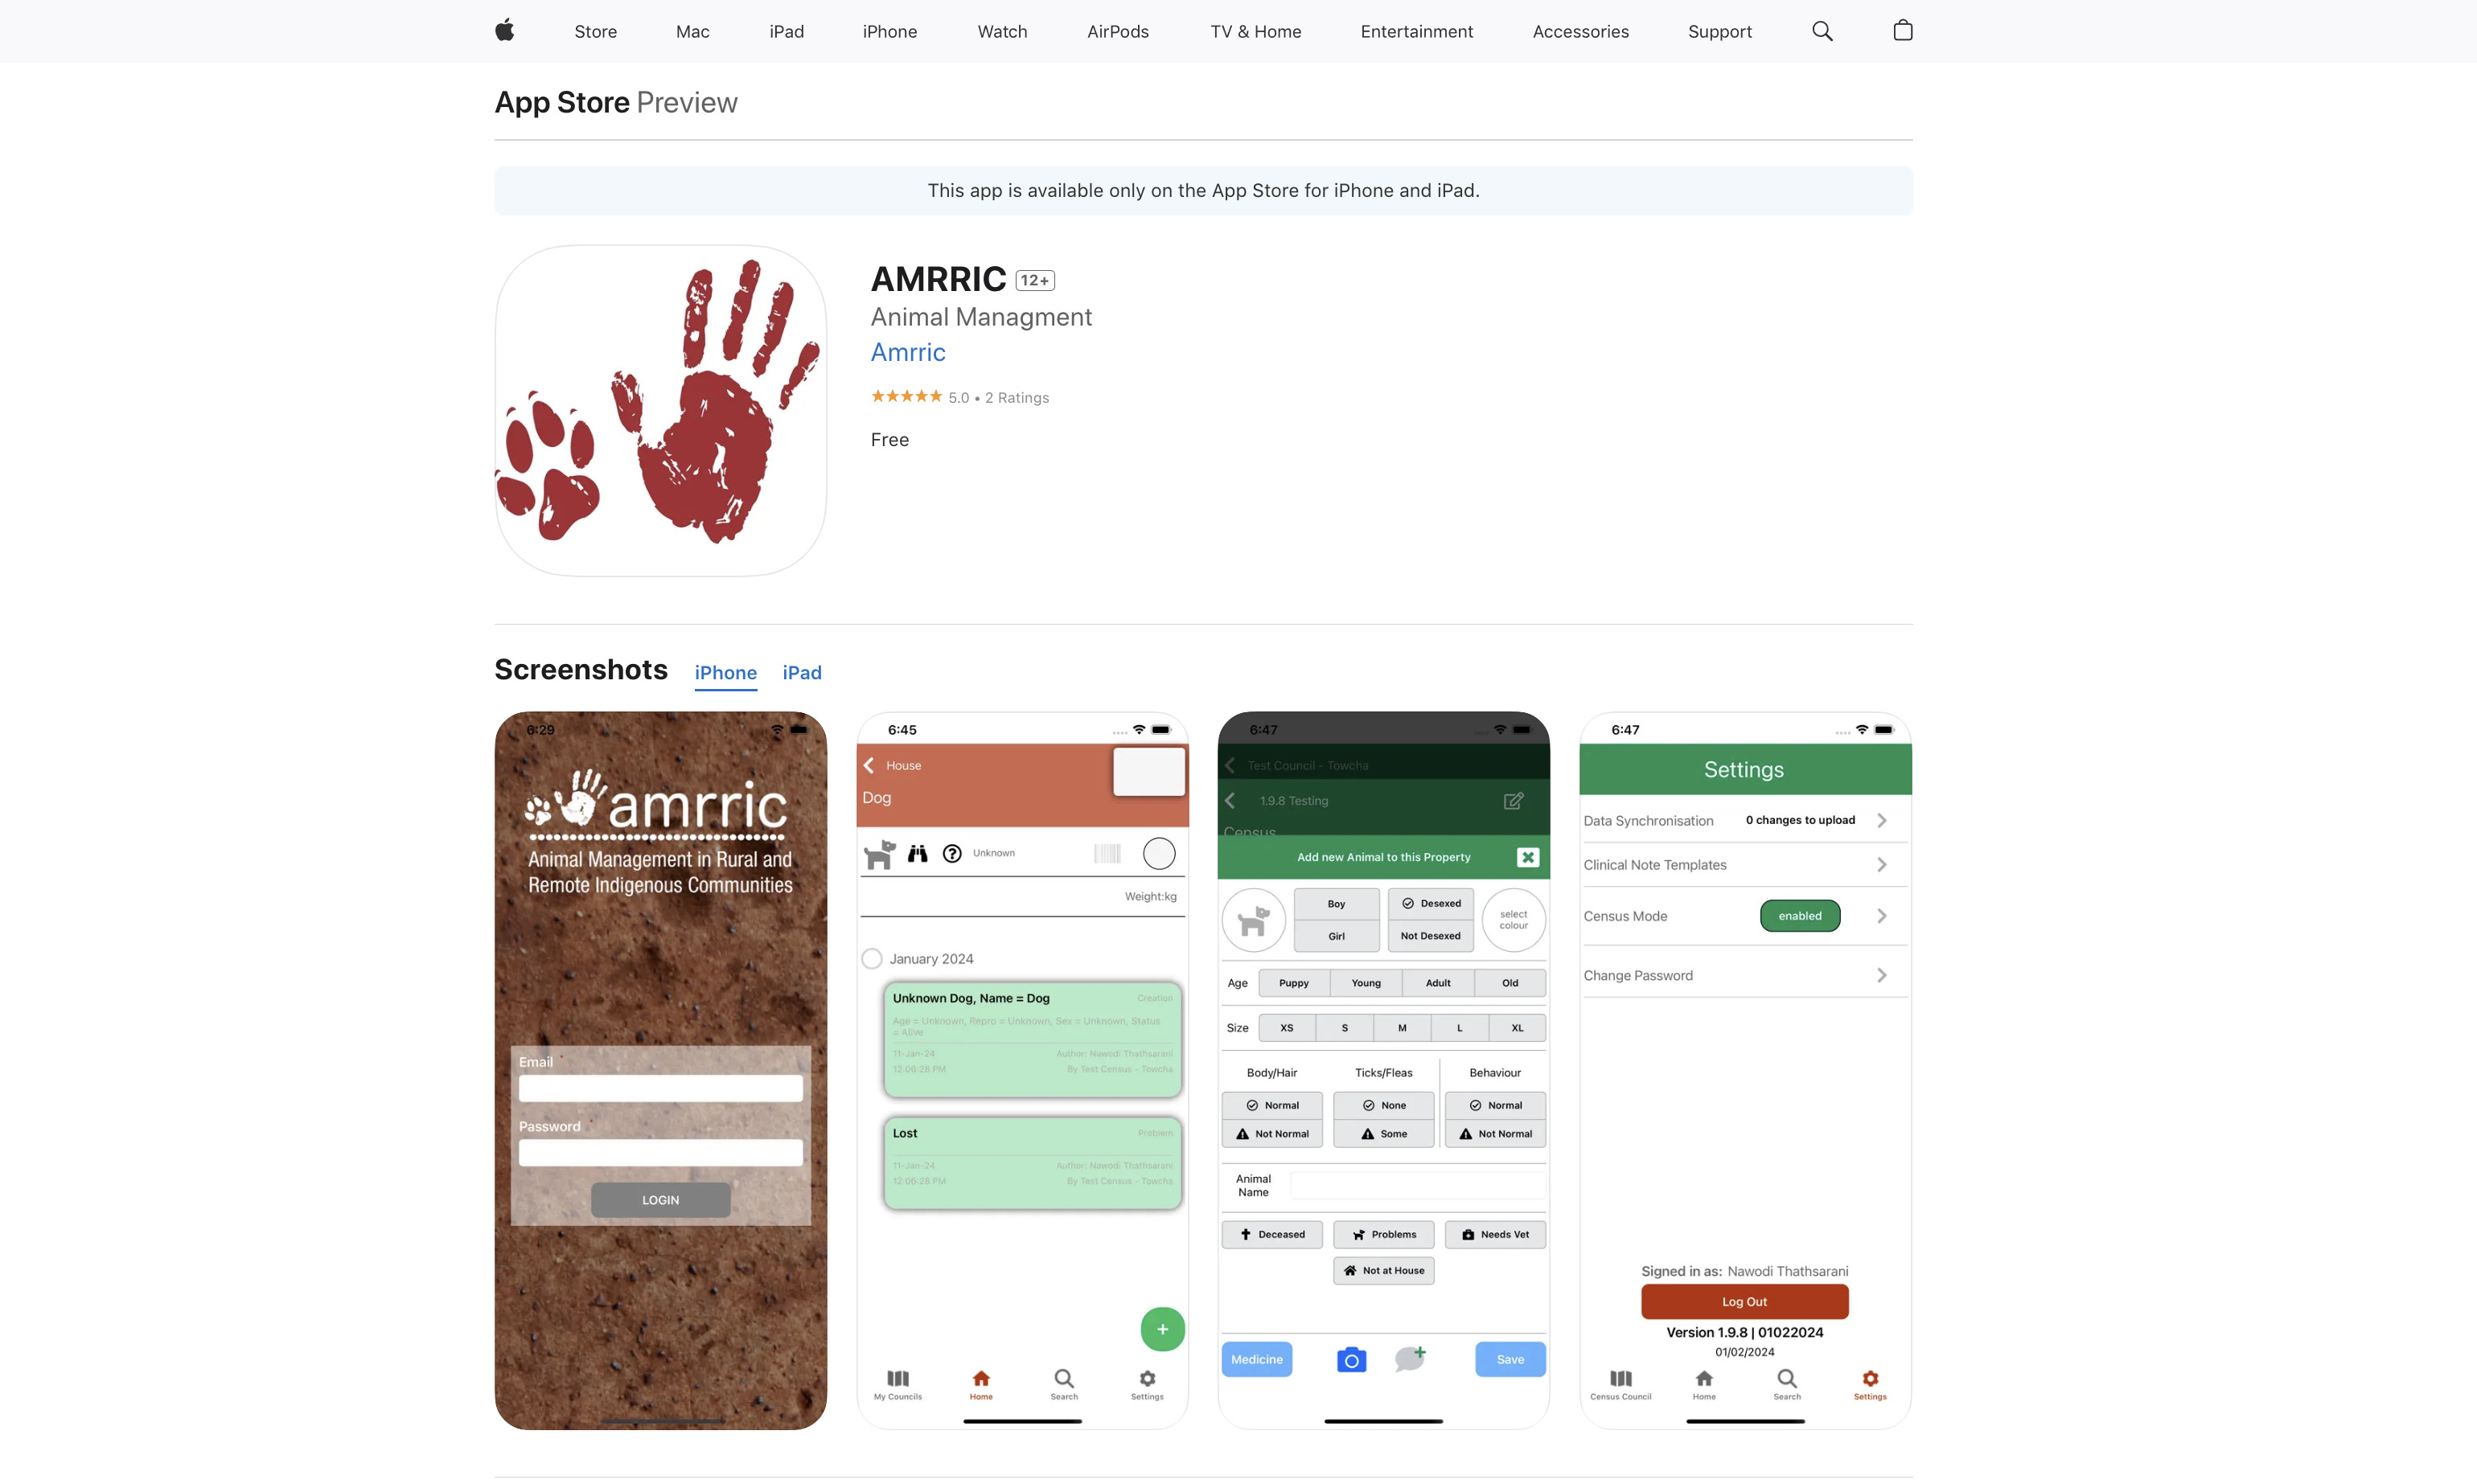Expand Data Synchronisation chevron
This screenshot has height=1484, width=2477.
[1881, 820]
